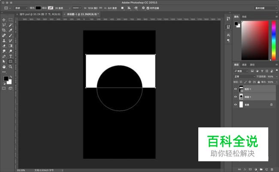Select the Horizontal Type tool
Viewport: 279px width, 172px height.
(10, 56)
